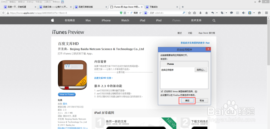This screenshot has height=129, width=270.
Task: Open the hamburger menu
Action: point(266,13)
